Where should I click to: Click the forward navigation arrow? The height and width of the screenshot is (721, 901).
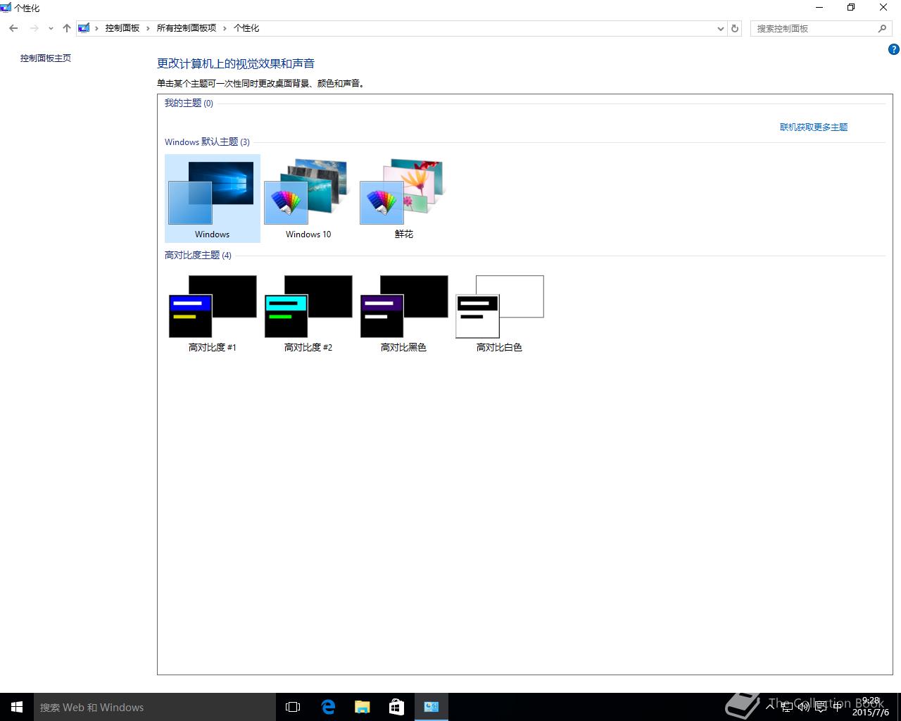(x=34, y=28)
